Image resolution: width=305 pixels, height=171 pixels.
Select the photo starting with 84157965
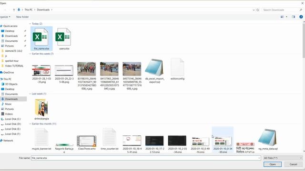[109, 76]
